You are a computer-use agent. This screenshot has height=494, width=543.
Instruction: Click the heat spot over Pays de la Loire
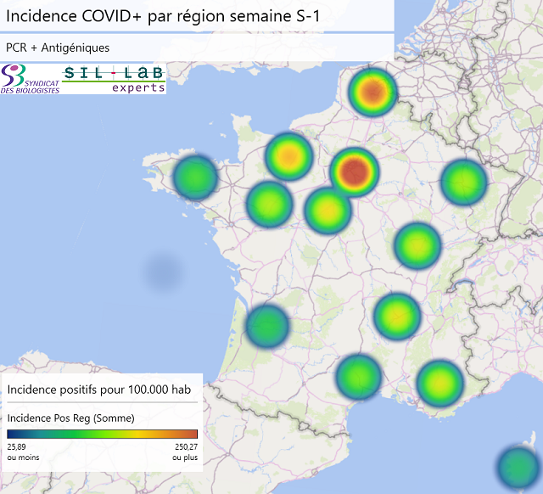tap(270, 204)
